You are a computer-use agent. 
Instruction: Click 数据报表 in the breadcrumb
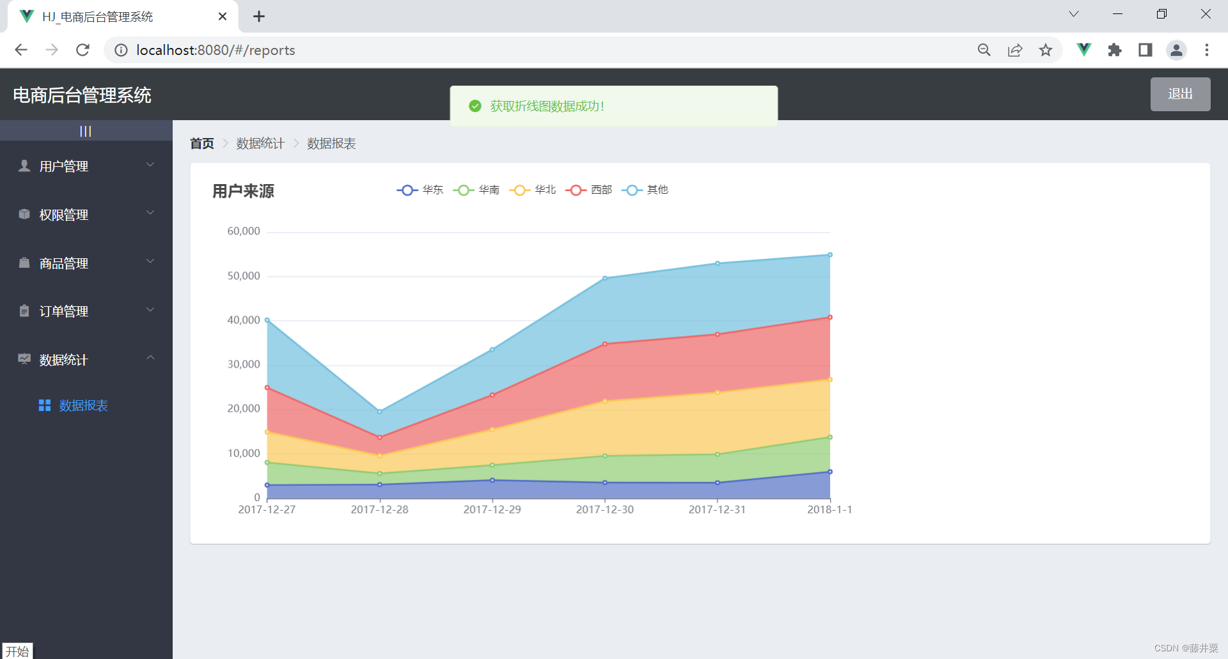[x=331, y=143]
